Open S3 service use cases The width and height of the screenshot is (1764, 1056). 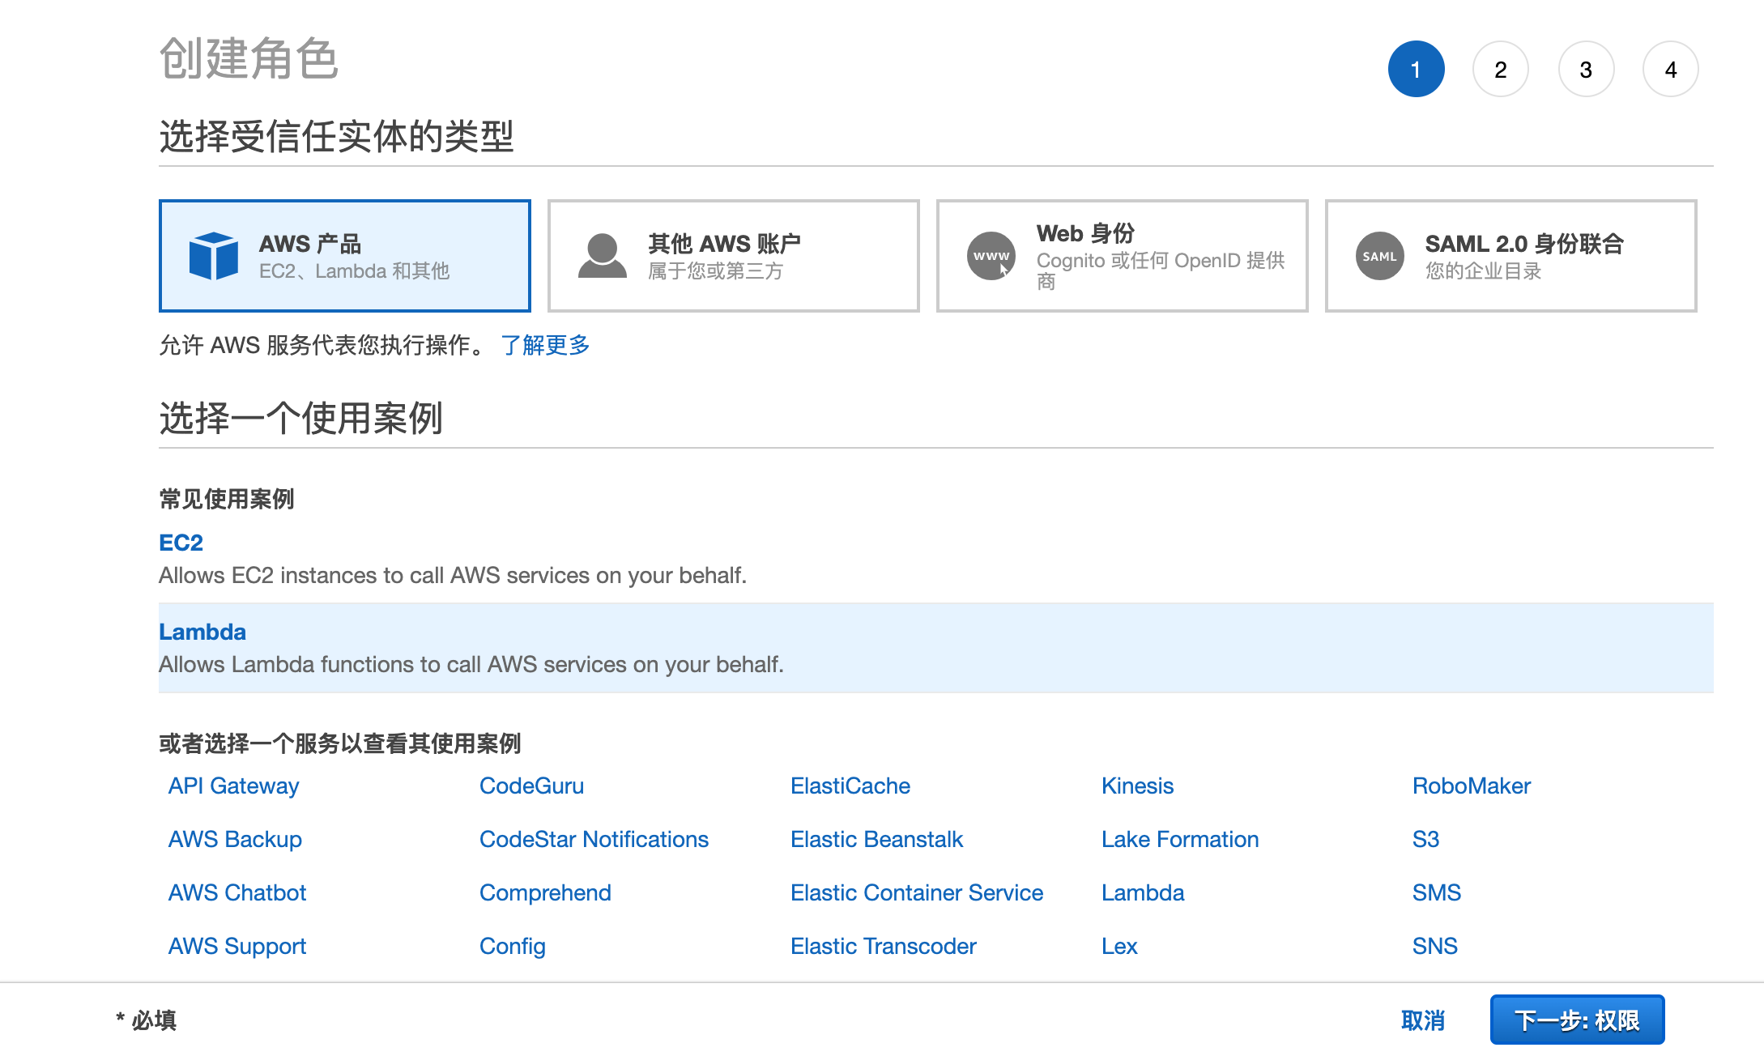(1425, 839)
